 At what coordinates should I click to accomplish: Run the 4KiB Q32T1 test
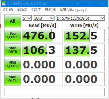click(13, 65)
